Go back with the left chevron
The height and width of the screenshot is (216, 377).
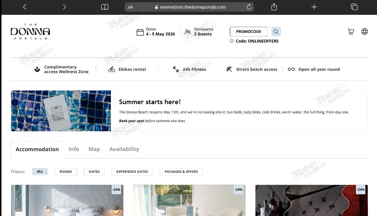pos(25,7)
